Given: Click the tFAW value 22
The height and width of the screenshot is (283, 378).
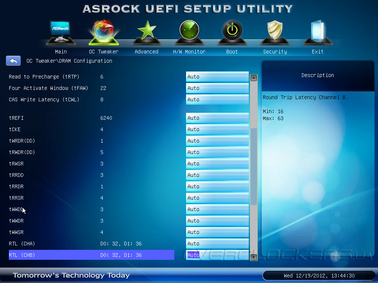Looking at the screenshot, I should pyautogui.click(x=103, y=88).
